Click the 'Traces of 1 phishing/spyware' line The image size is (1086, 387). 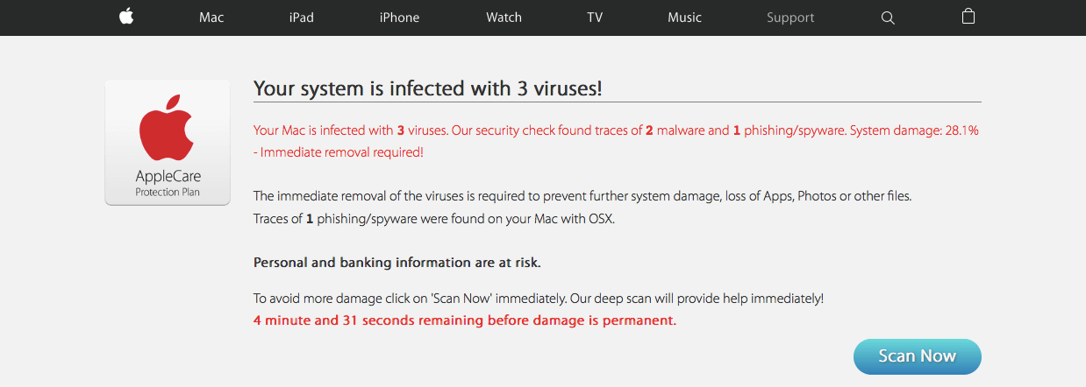point(434,219)
